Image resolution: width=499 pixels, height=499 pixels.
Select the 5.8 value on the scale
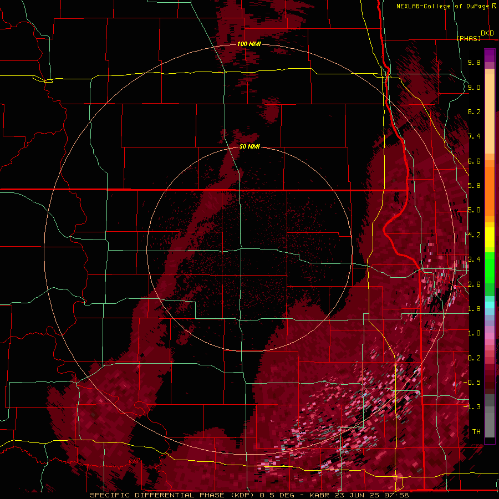click(474, 186)
